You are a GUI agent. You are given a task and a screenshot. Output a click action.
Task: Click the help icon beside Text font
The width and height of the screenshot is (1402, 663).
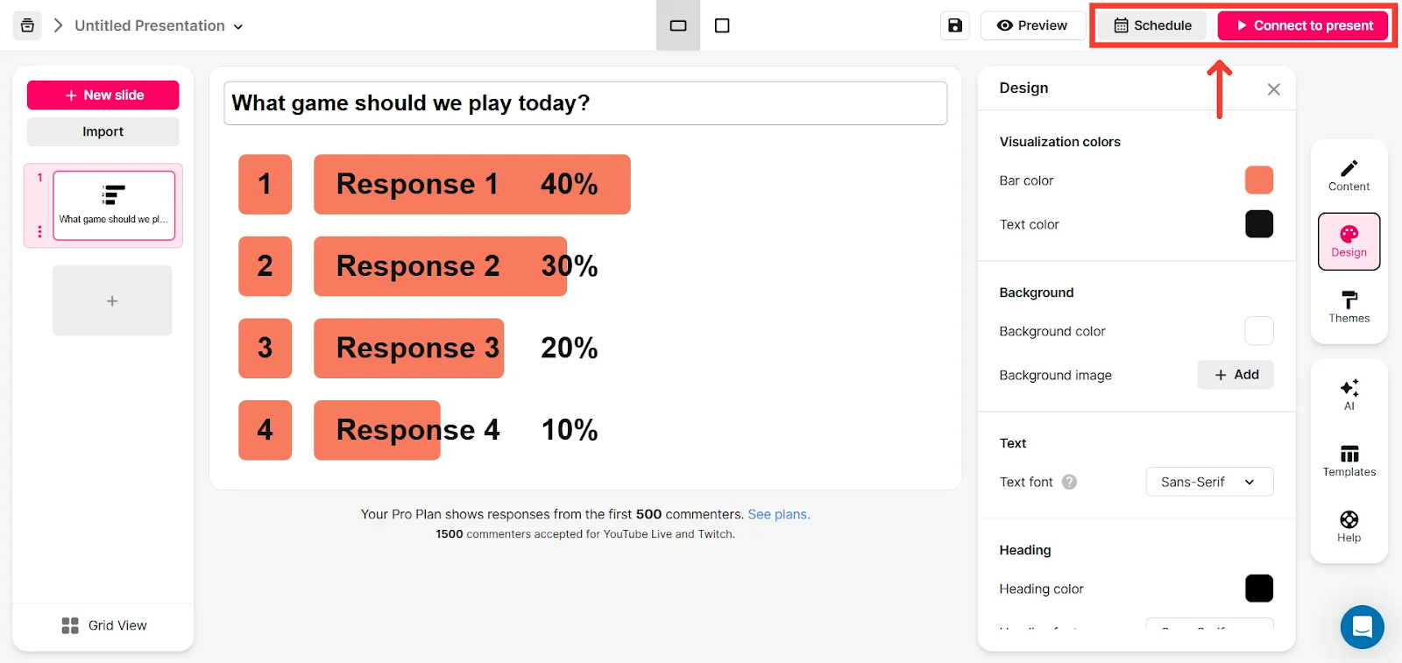(x=1069, y=482)
